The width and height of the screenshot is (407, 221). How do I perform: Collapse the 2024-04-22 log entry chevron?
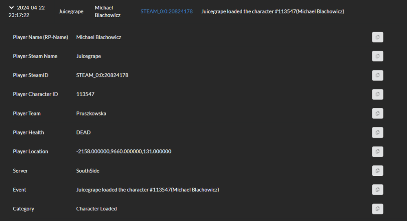[11, 8]
